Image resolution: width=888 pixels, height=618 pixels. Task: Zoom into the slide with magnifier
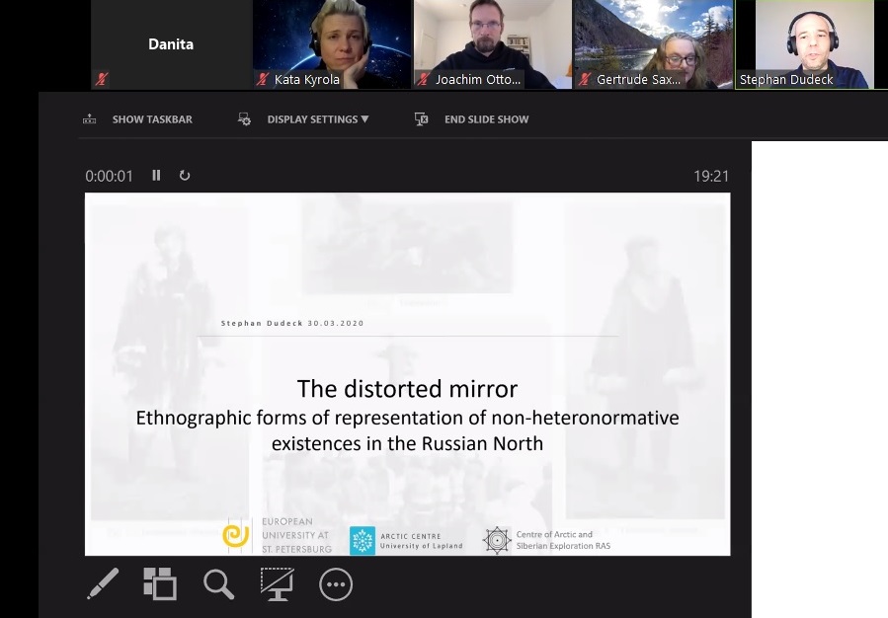[218, 584]
